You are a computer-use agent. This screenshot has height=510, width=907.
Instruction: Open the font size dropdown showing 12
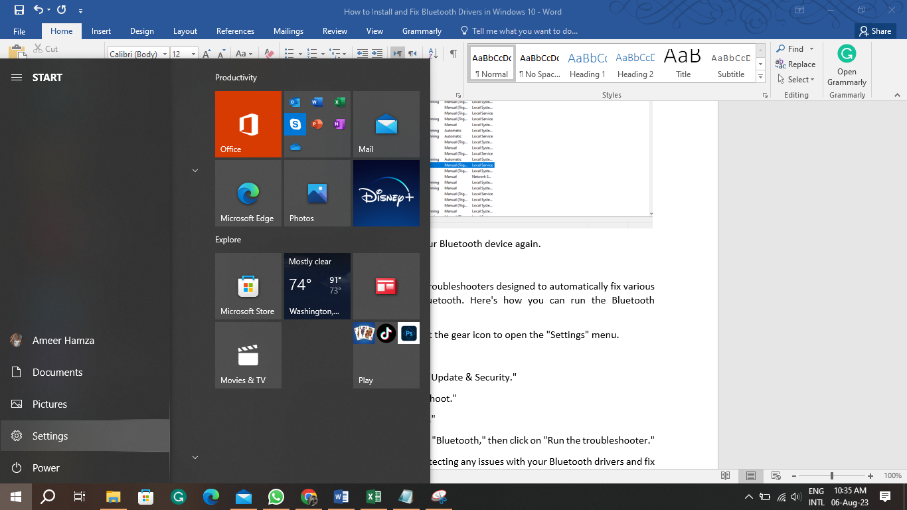(193, 54)
